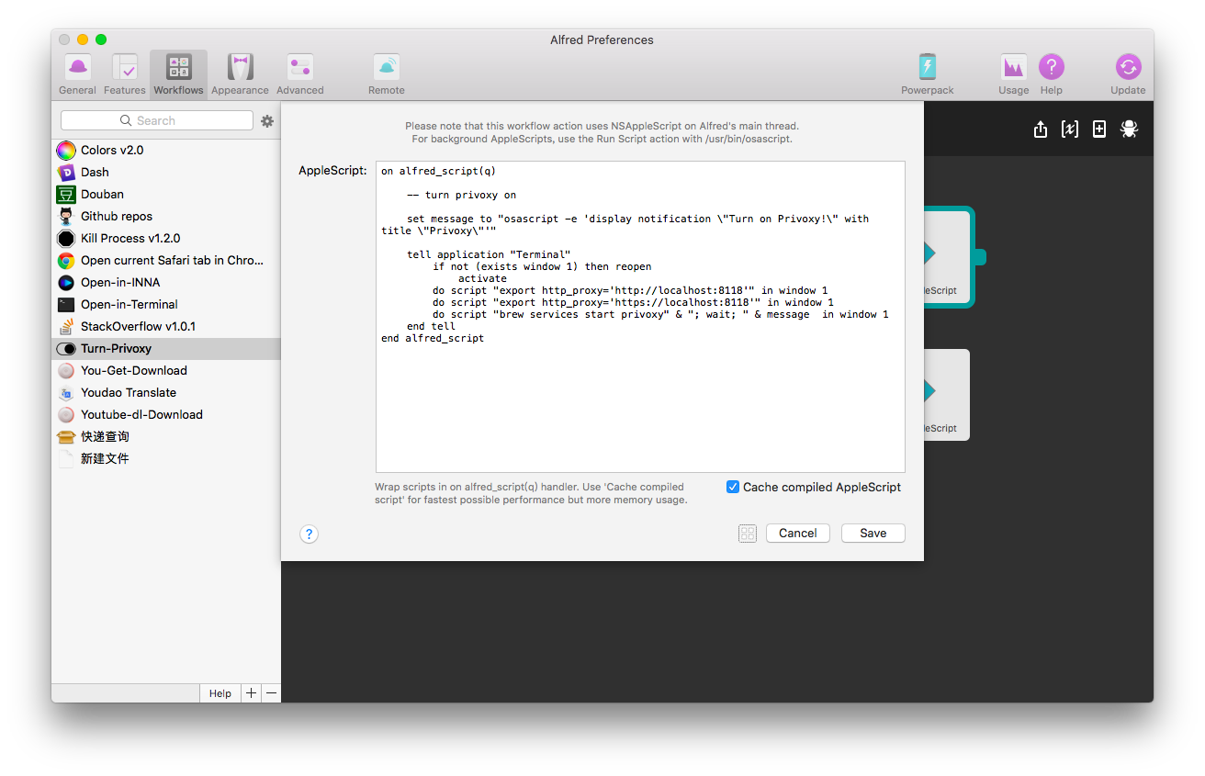Image resolution: width=1205 pixels, height=776 pixels.
Task: Open the Appearance preferences tab
Action: 240,73
